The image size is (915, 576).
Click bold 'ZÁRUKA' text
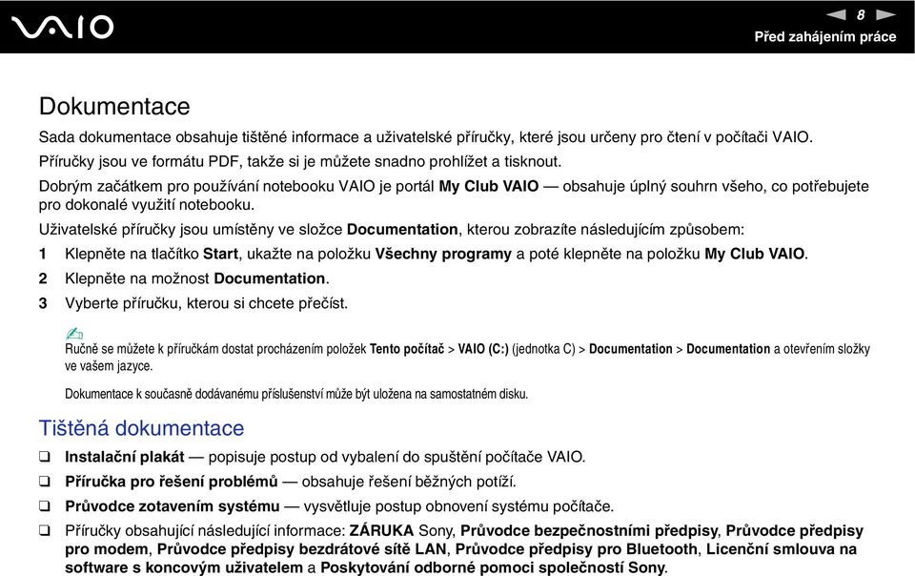381,530
